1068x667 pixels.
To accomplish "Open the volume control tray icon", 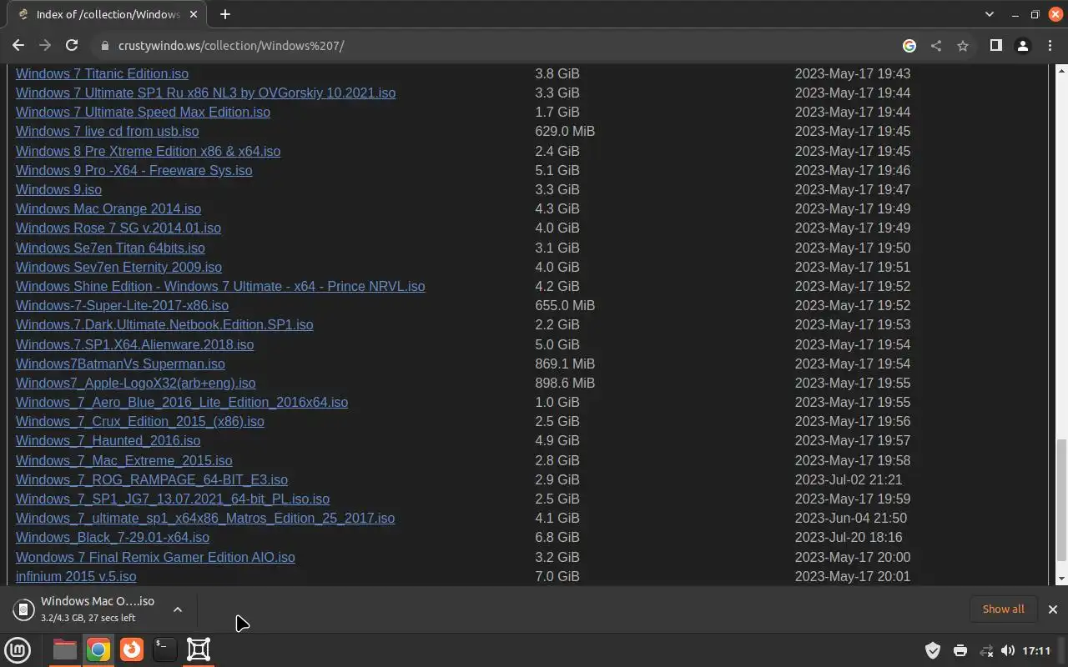I will [x=1008, y=650].
